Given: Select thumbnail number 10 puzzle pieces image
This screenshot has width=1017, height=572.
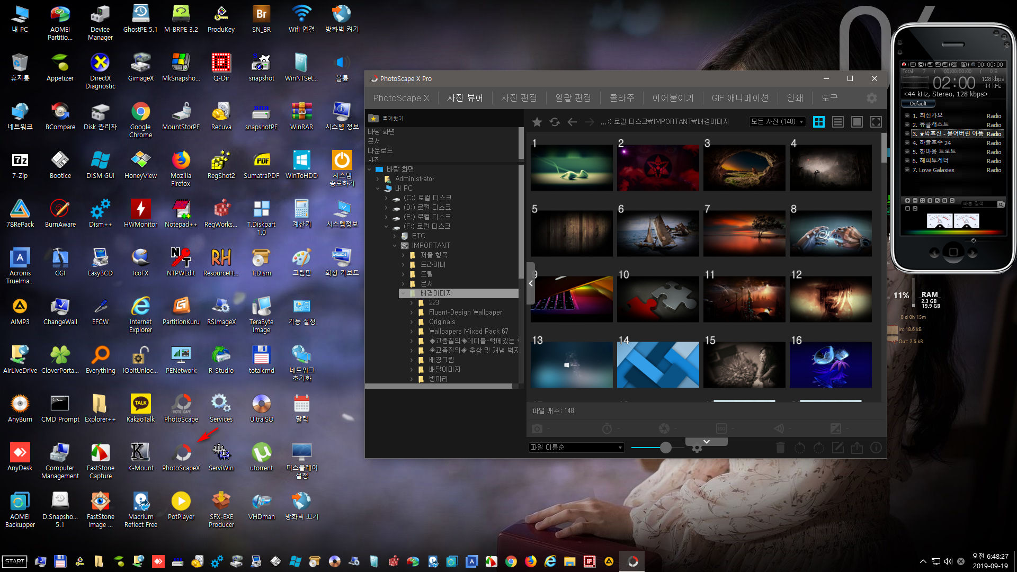Looking at the screenshot, I should click(658, 299).
